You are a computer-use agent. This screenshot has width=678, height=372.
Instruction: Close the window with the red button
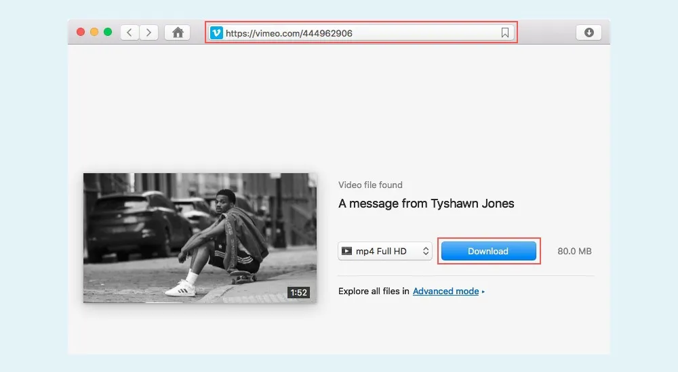coord(81,32)
